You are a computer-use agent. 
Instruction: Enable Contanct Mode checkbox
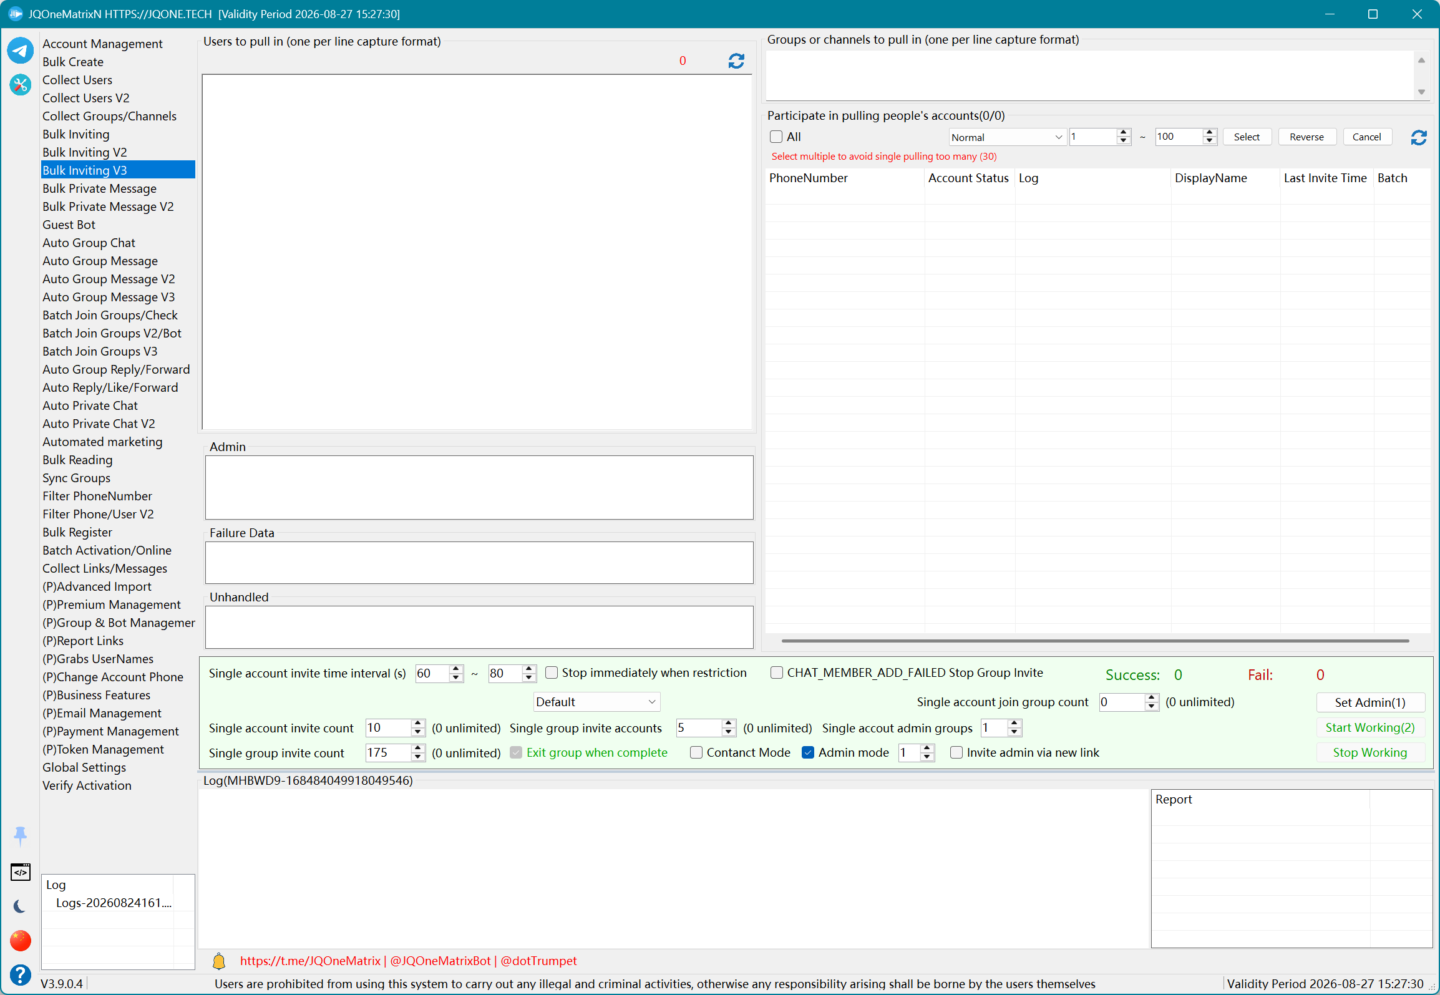696,752
